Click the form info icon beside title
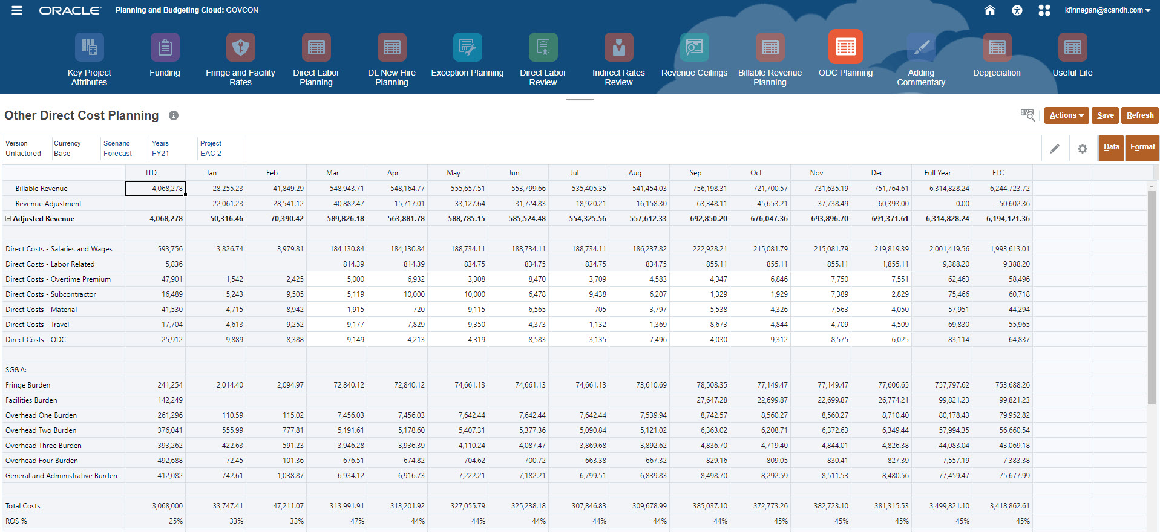The height and width of the screenshot is (532, 1160). tap(174, 115)
